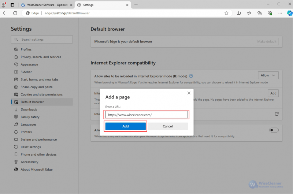Open Settings and more ellipsis menu
The height and width of the screenshot is (194, 293).
pos(280,13)
